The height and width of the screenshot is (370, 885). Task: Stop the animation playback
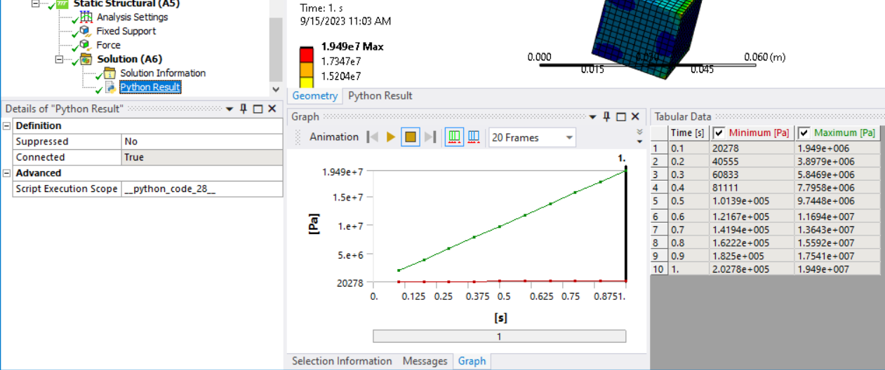pyautogui.click(x=411, y=137)
